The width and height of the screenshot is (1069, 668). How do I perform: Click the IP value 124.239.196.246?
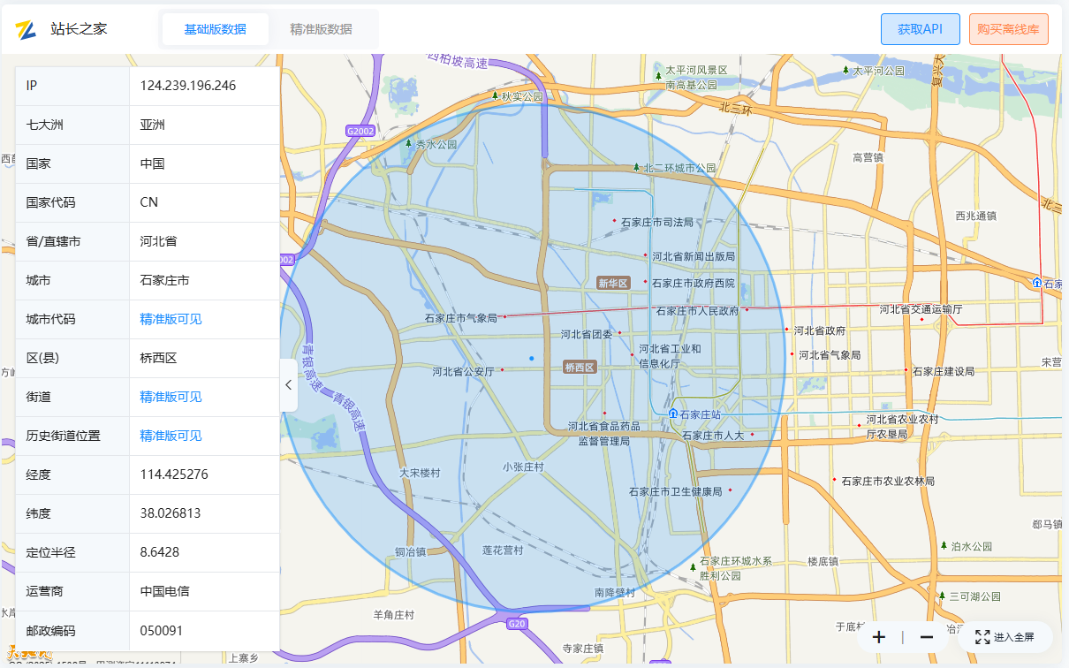(x=188, y=86)
